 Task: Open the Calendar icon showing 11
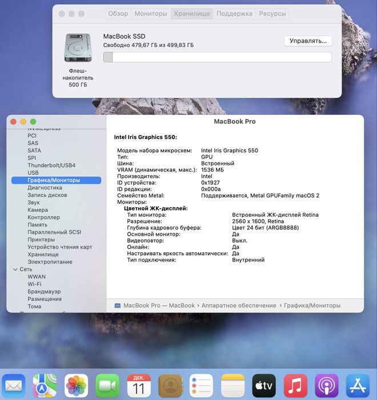point(139,386)
